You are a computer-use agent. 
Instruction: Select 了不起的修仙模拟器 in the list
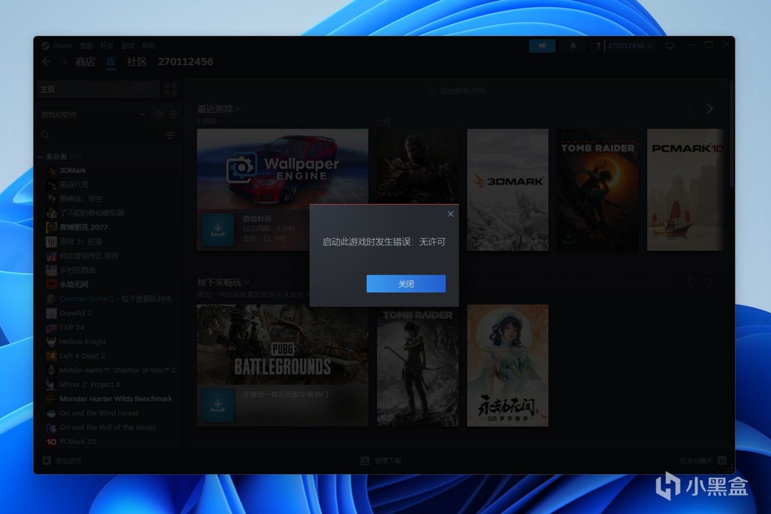[x=92, y=213]
